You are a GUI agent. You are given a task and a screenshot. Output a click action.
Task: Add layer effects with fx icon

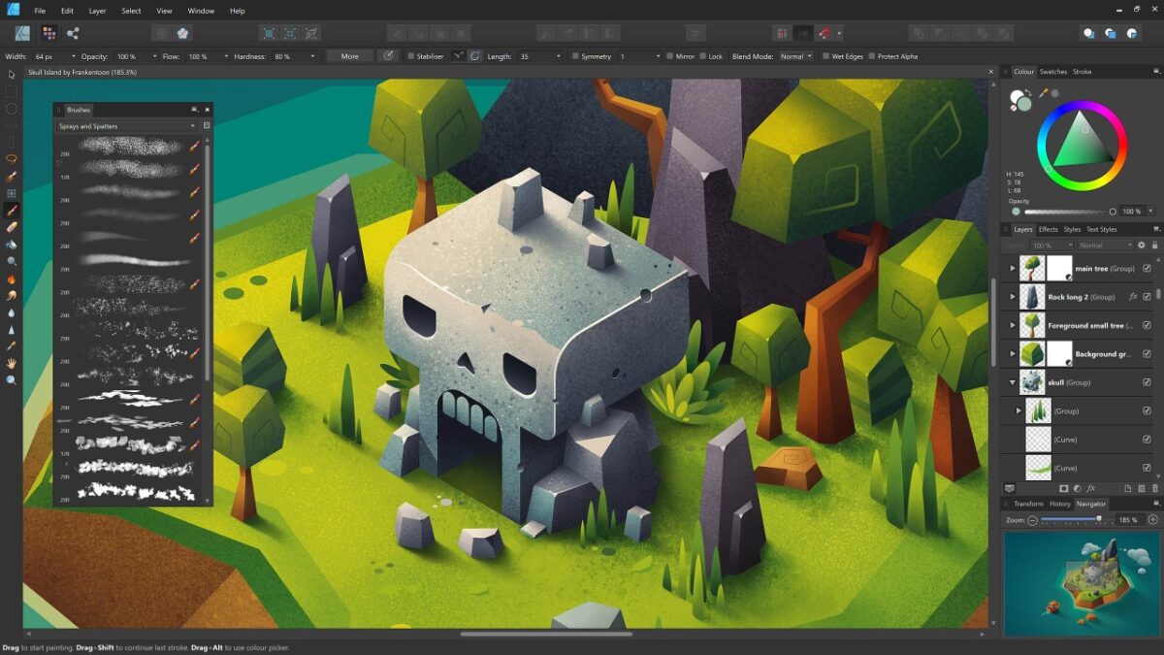tap(1091, 488)
